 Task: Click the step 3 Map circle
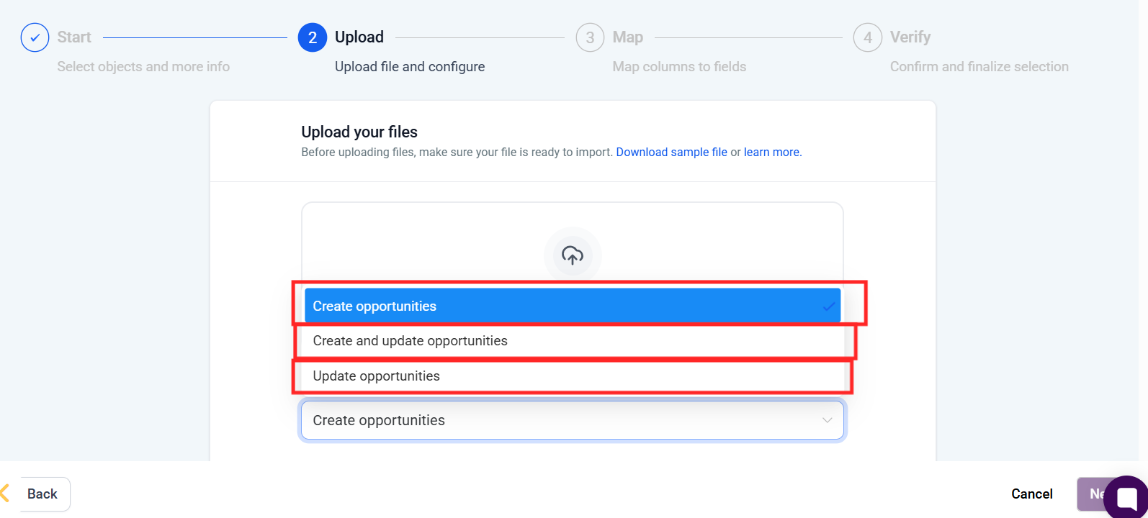[590, 37]
